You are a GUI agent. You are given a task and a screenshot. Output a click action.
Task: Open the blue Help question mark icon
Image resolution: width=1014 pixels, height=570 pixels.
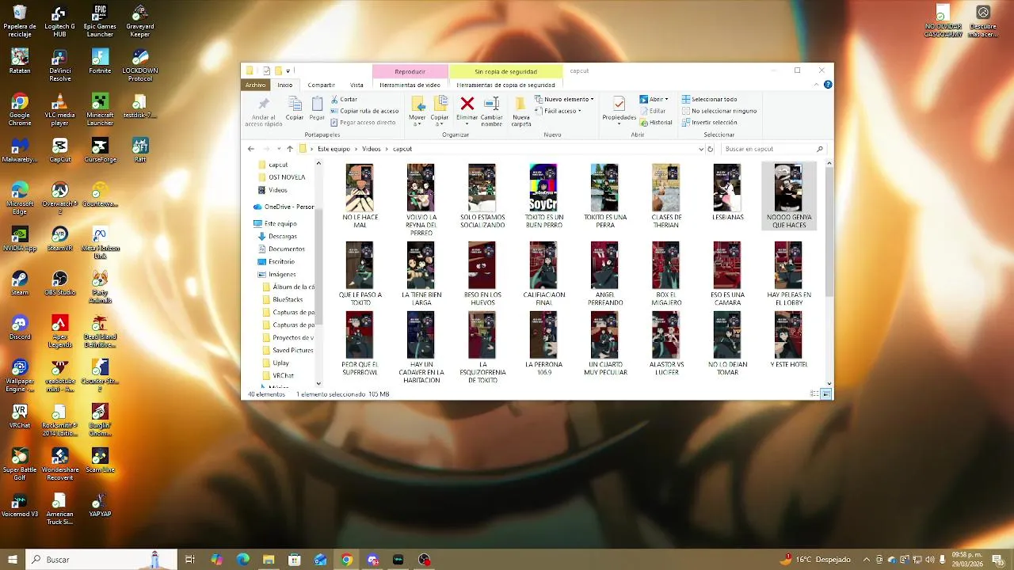point(828,85)
